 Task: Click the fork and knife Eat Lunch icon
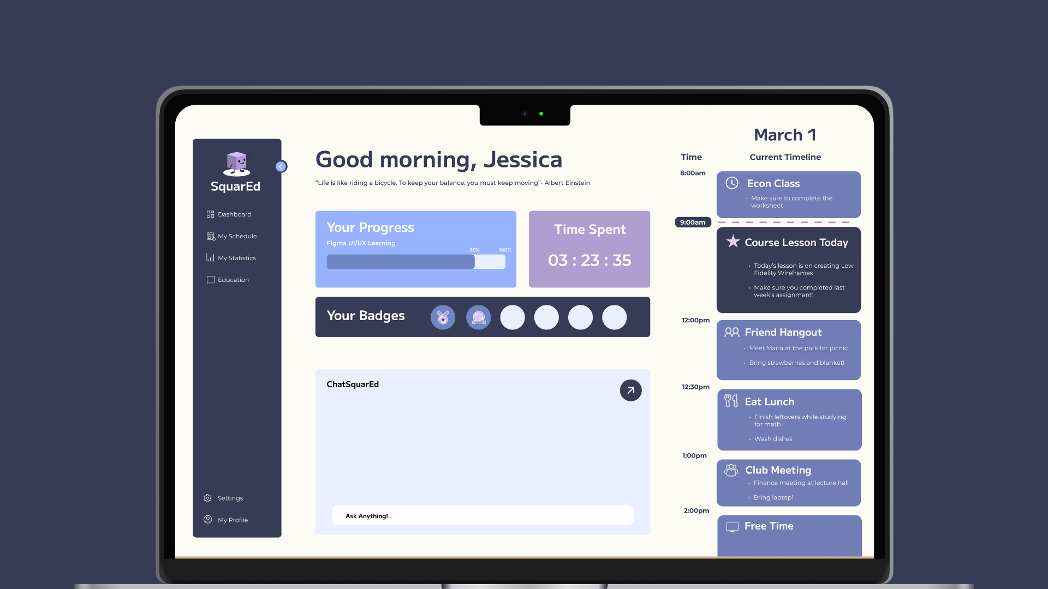point(730,401)
